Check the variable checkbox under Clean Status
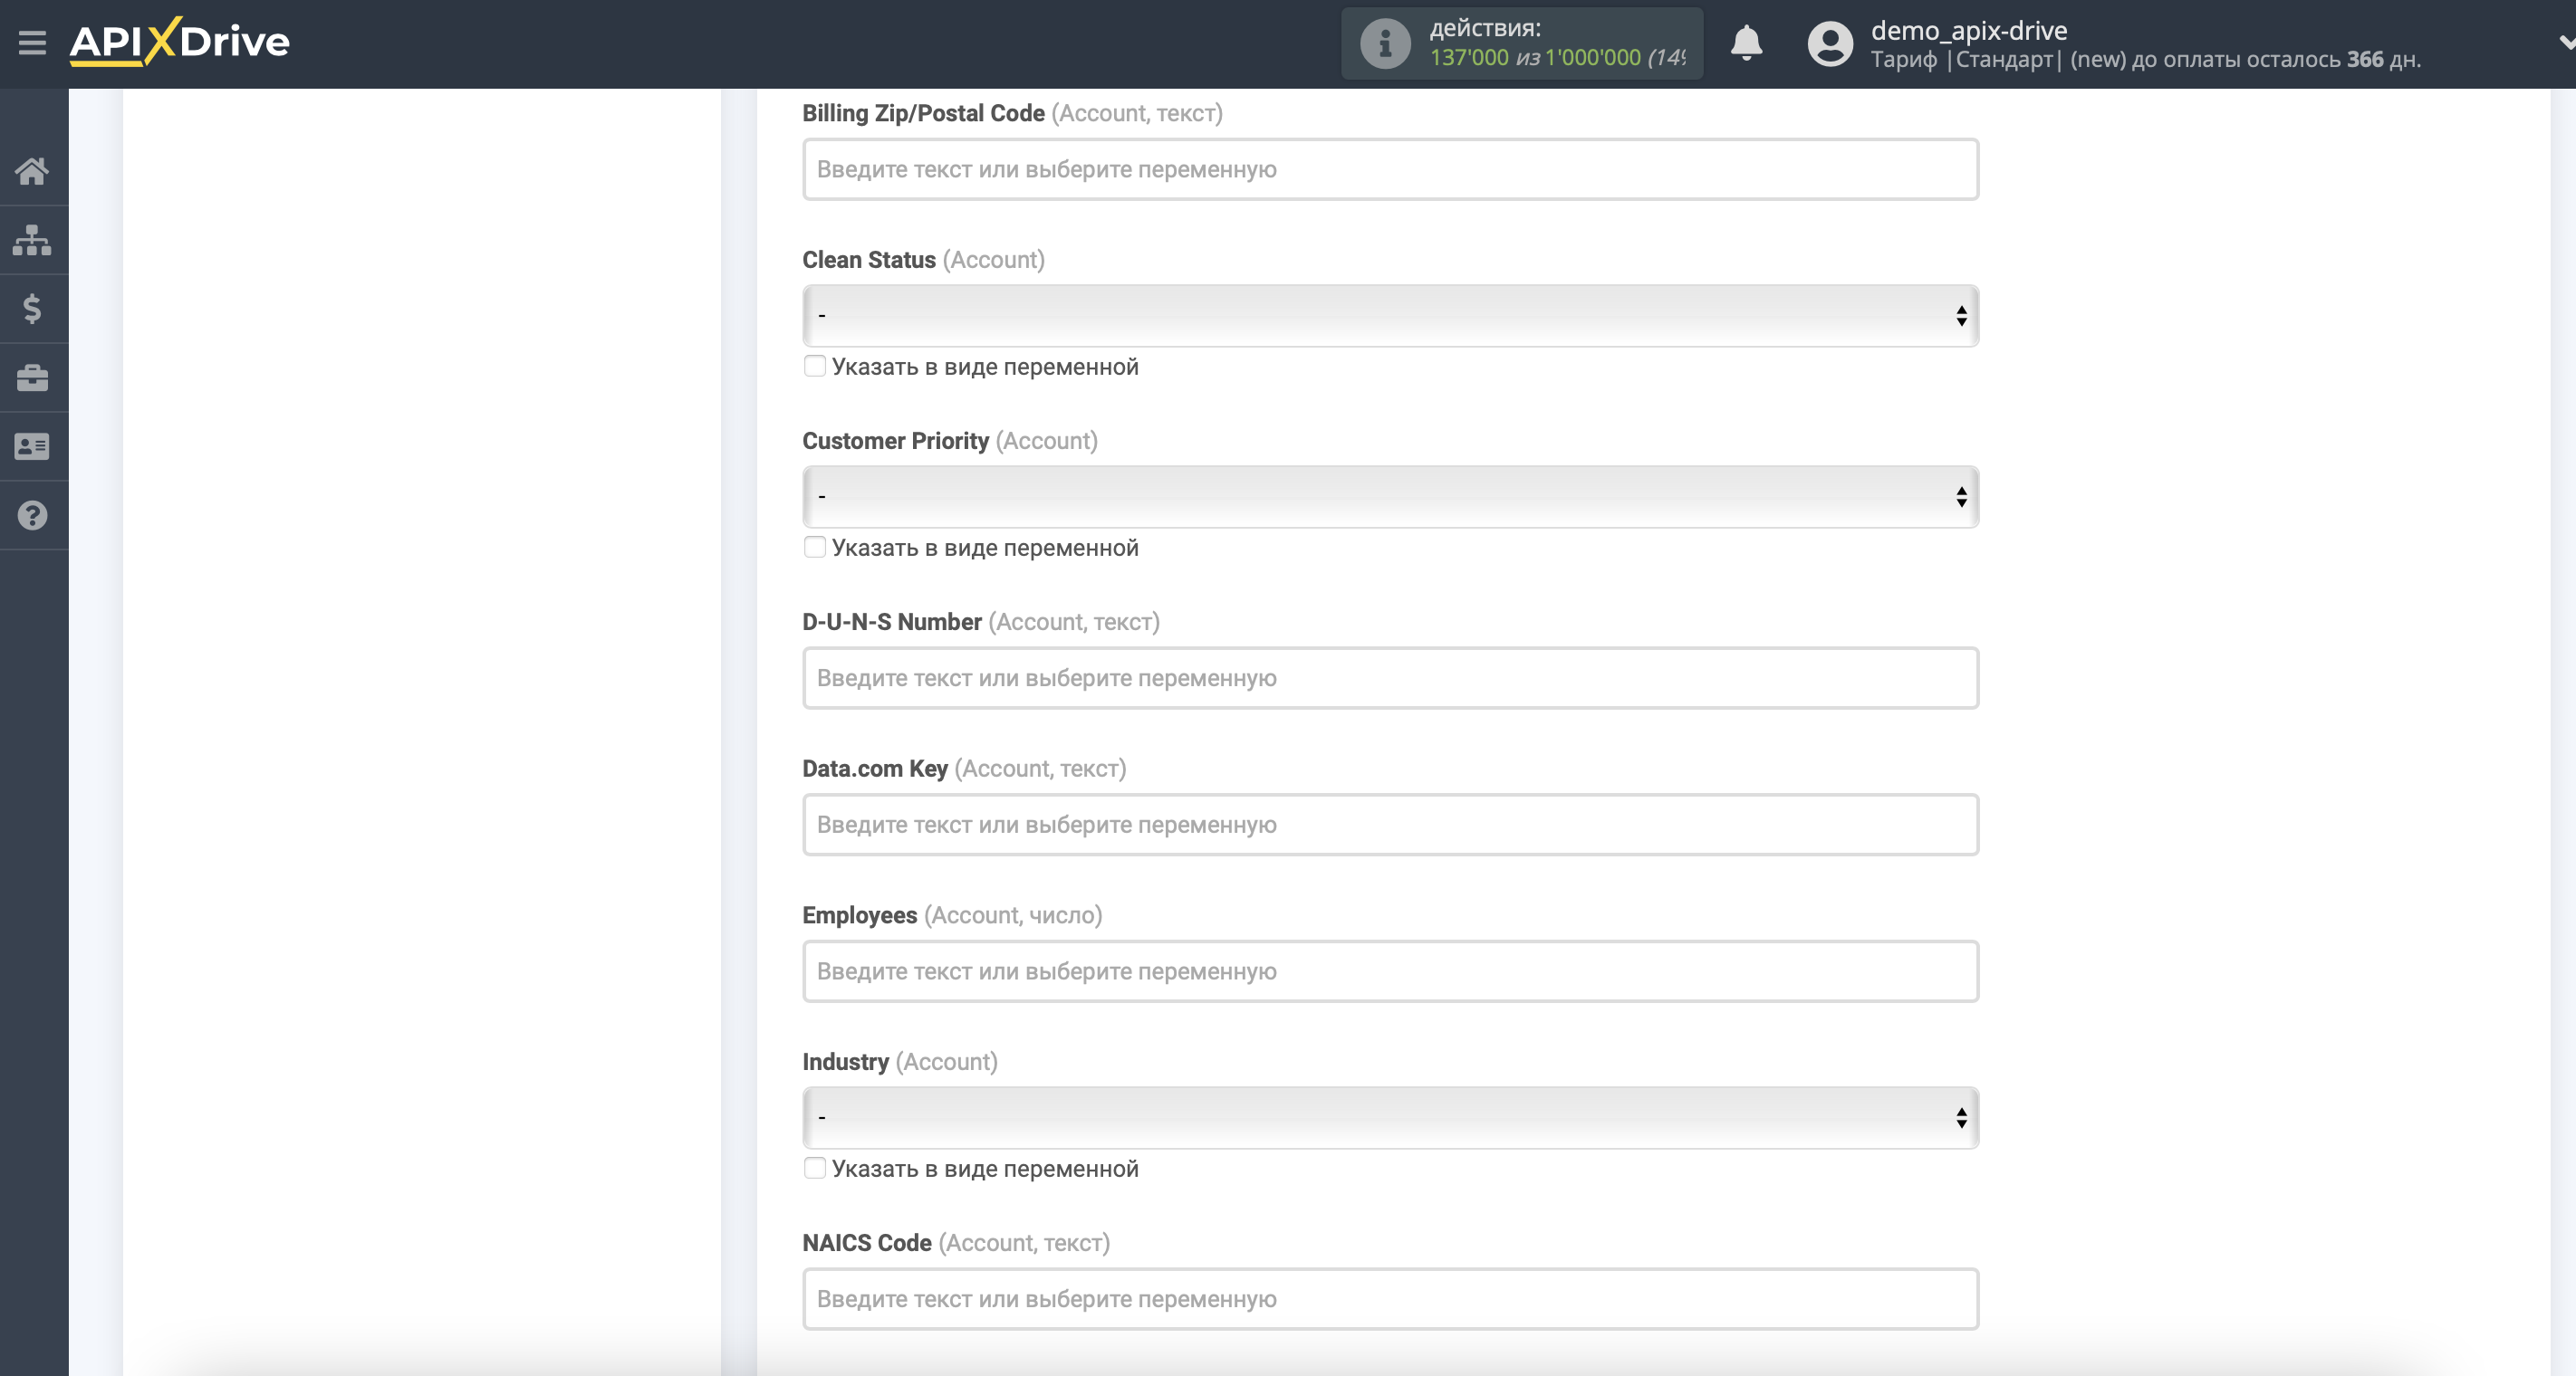The image size is (2576, 1376). click(x=815, y=366)
